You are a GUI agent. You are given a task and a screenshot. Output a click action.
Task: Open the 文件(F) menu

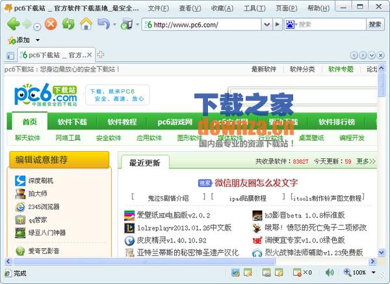click(x=158, y=8)
